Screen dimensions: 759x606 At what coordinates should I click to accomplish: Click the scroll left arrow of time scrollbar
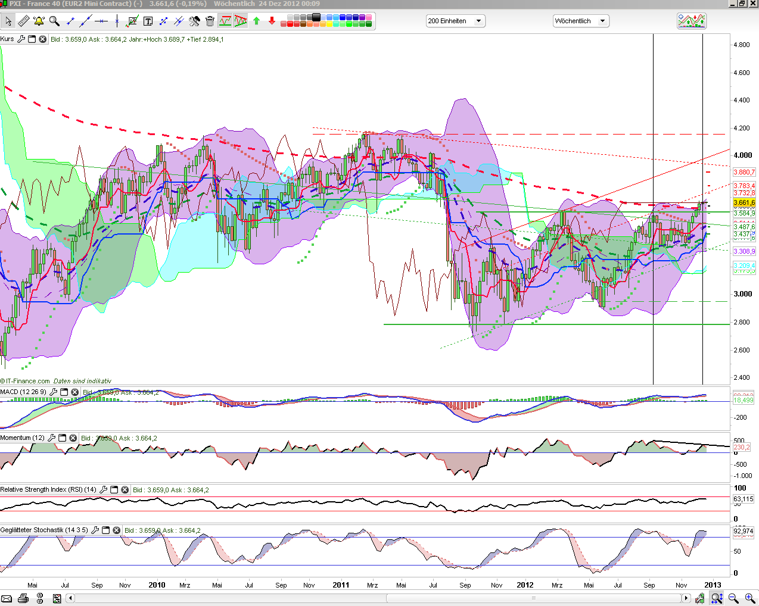(x=70, y=598)
